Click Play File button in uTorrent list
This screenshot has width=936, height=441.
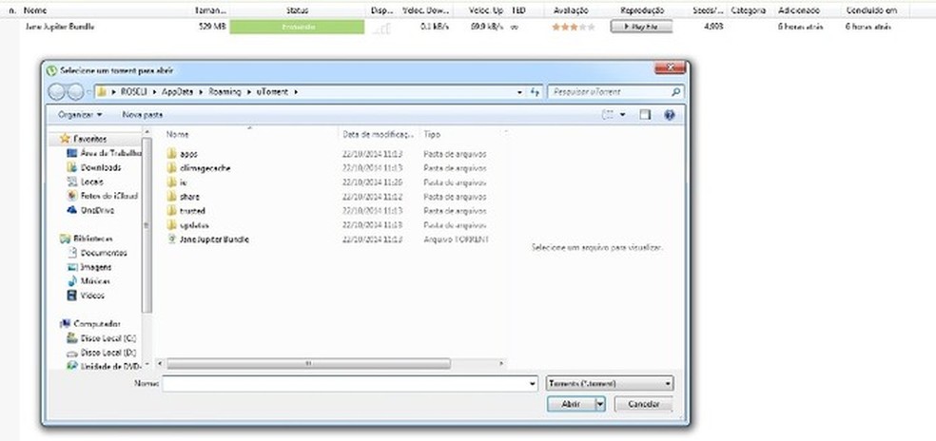click(x=641, y=27)
